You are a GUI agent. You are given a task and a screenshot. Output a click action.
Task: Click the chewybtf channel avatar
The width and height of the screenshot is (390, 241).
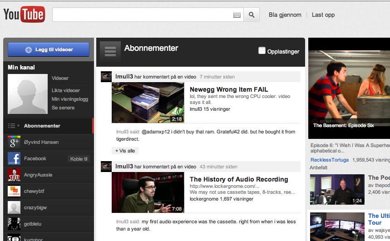pyautogui.click(x=14, y=191)
